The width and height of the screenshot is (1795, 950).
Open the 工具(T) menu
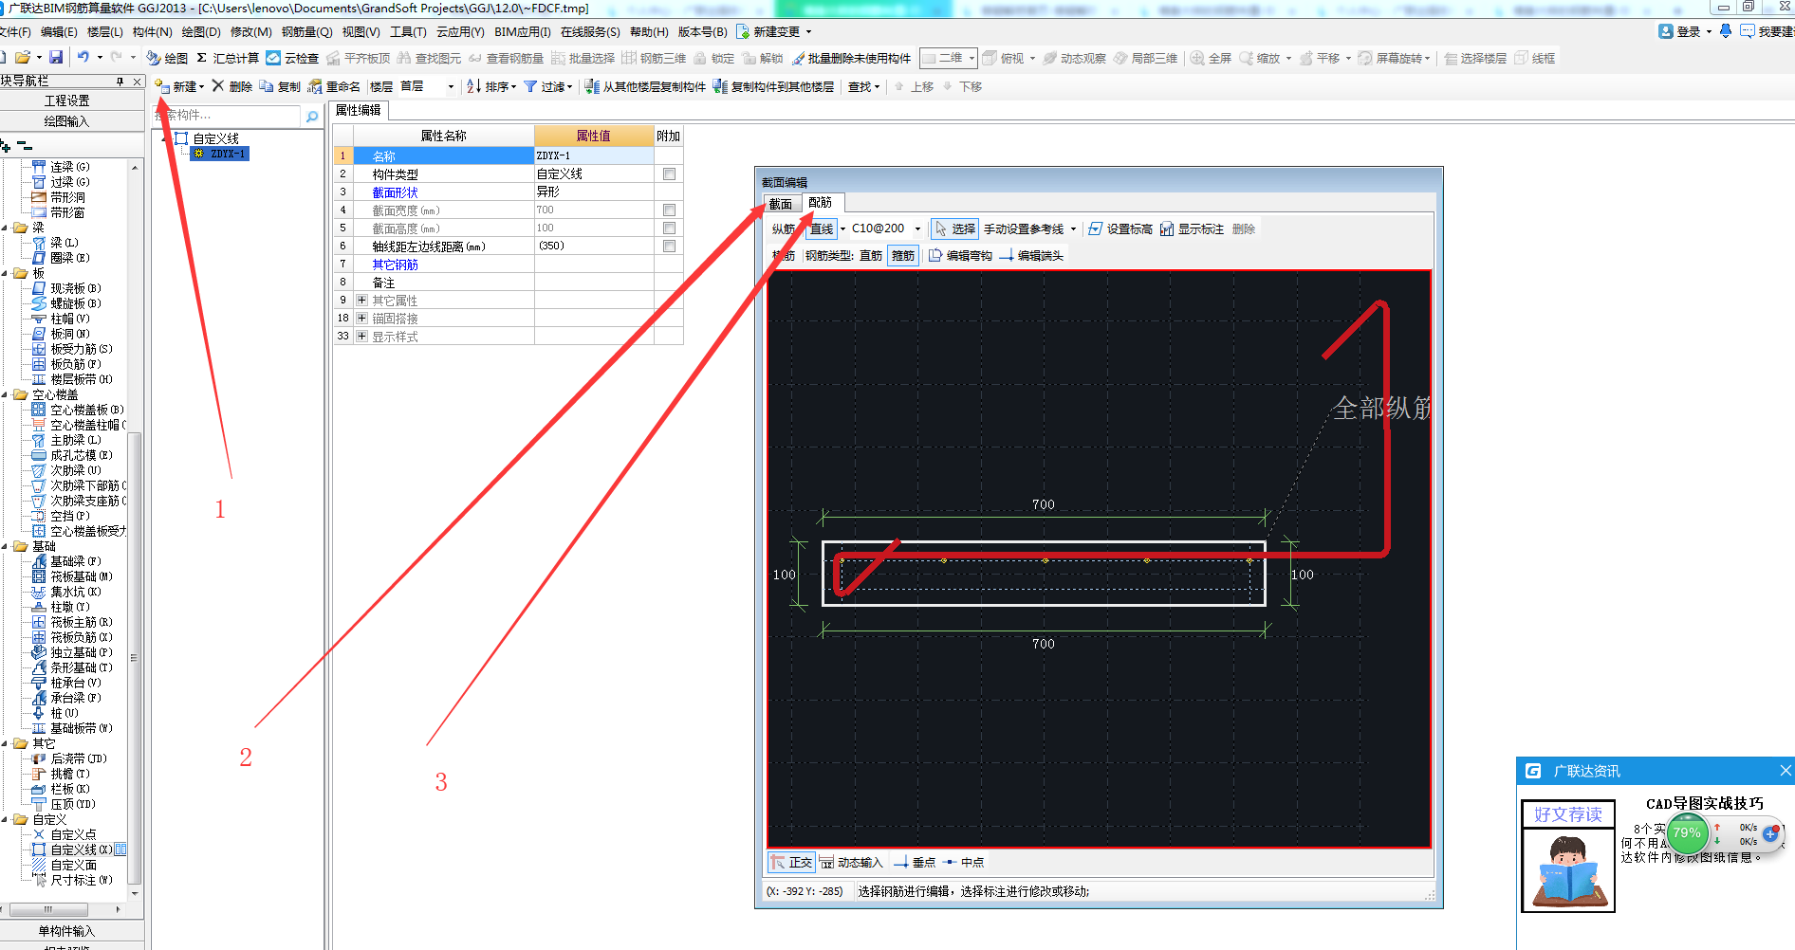coord(408,31)
